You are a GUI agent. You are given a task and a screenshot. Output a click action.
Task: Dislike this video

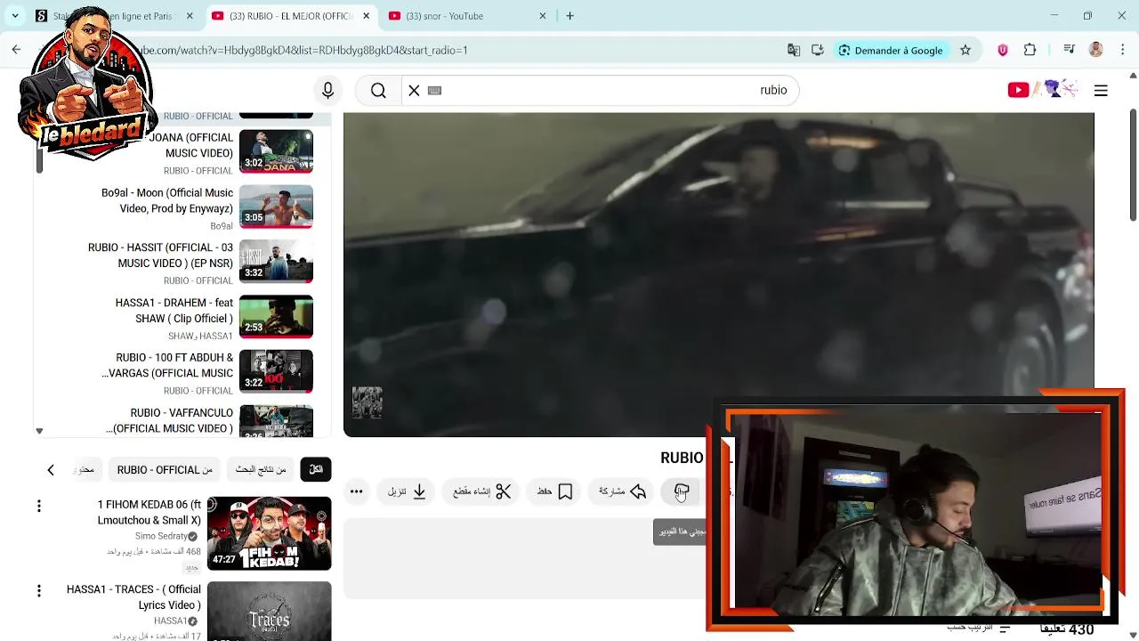click(x=682, y=491)
